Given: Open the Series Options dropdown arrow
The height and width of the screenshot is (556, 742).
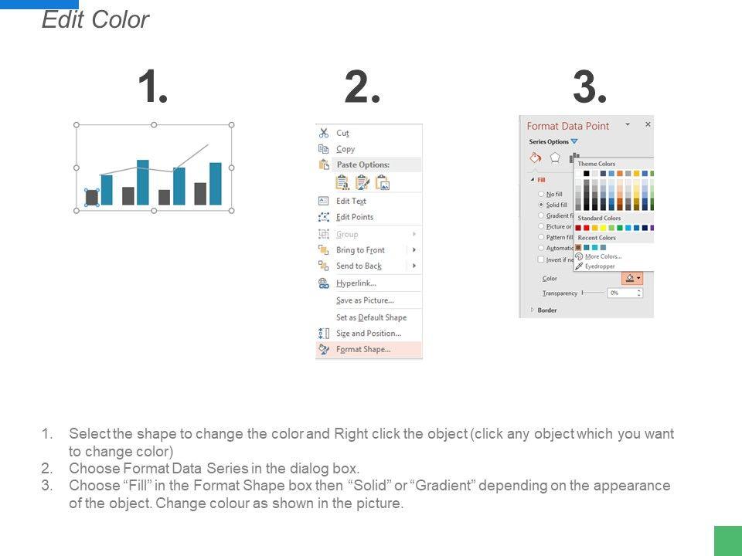Looking at the screenshot, I should [574, 141].
